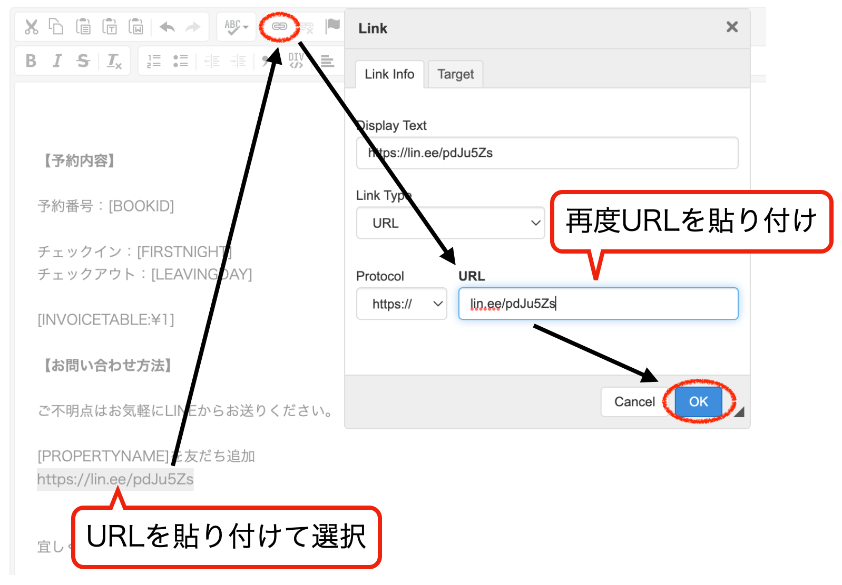Click the Display Text input field
The image size is (842, 585).
click(x=547, y=153)
